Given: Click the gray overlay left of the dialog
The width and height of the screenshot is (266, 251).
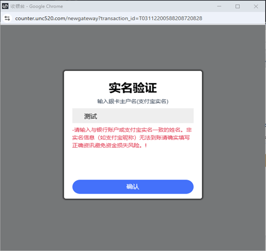Looking at the screenshot, I should click(x=32, y=135).
